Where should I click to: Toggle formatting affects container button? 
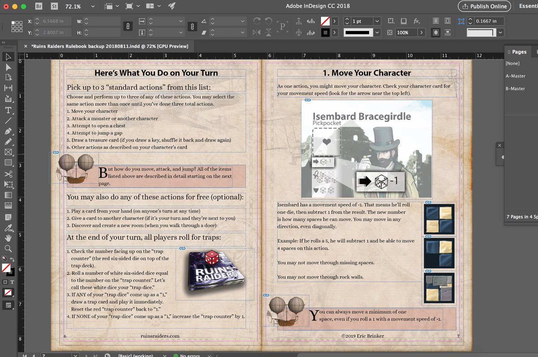click(5, 282)
